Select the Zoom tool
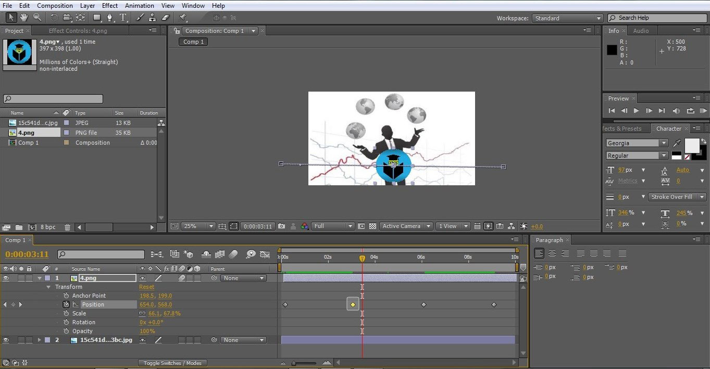This screenshot has width=710, height=369. tap(37, 17)
